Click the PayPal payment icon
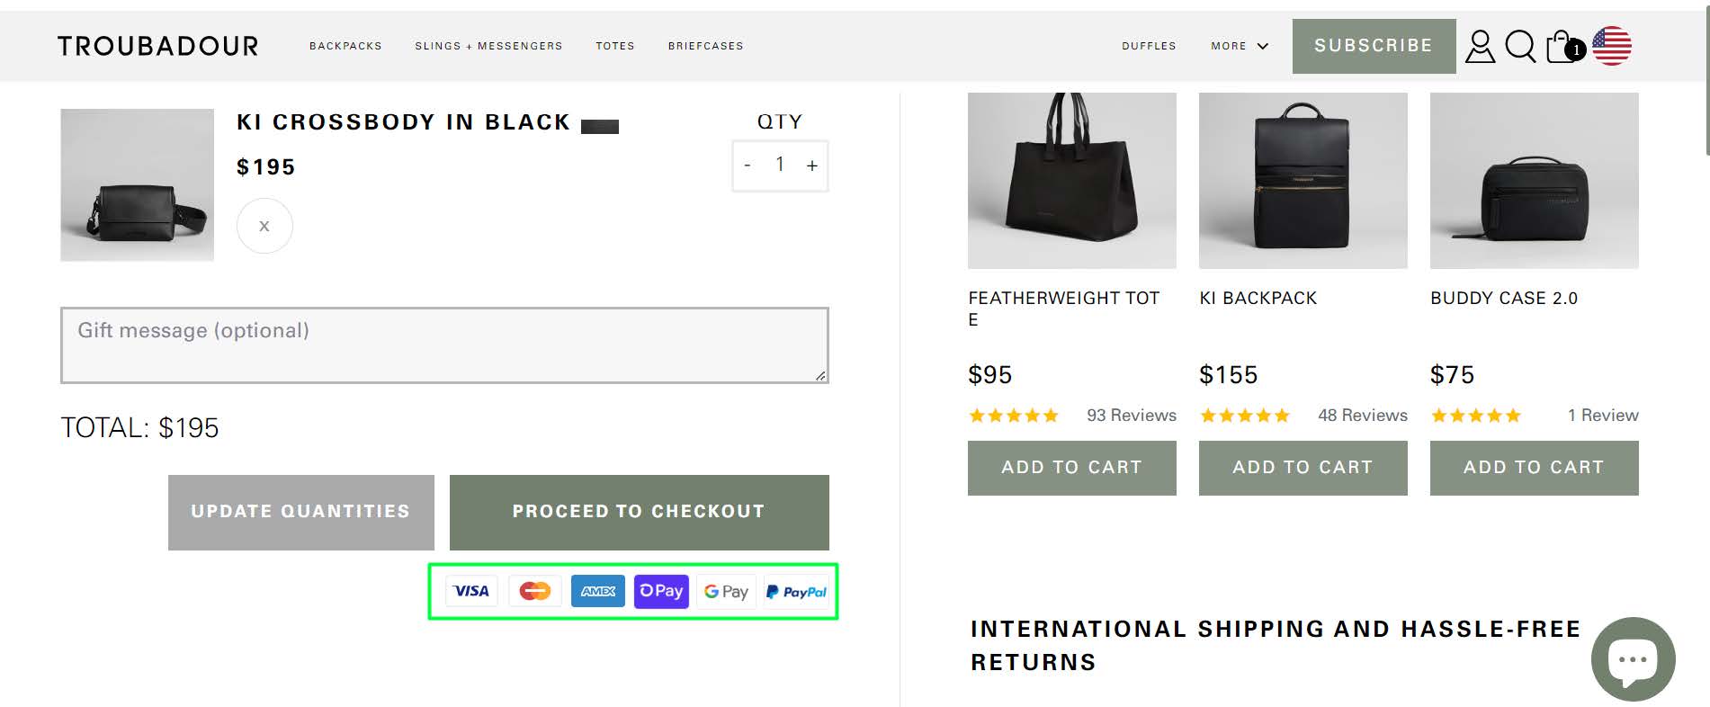The width and height of the screenshot is (1710, 707). [796, 592]
